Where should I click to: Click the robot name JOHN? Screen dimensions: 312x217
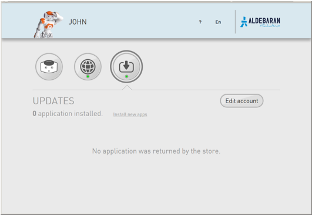[x=78, y=22]
